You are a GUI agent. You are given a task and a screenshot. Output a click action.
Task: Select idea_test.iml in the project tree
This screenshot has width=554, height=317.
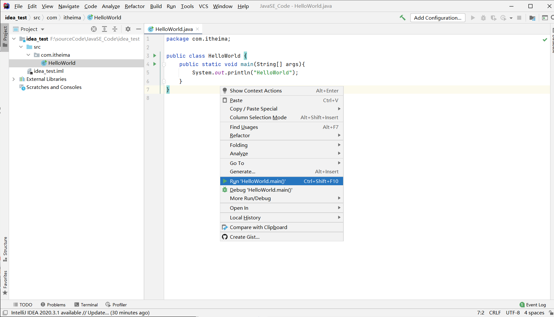point(48,71)
